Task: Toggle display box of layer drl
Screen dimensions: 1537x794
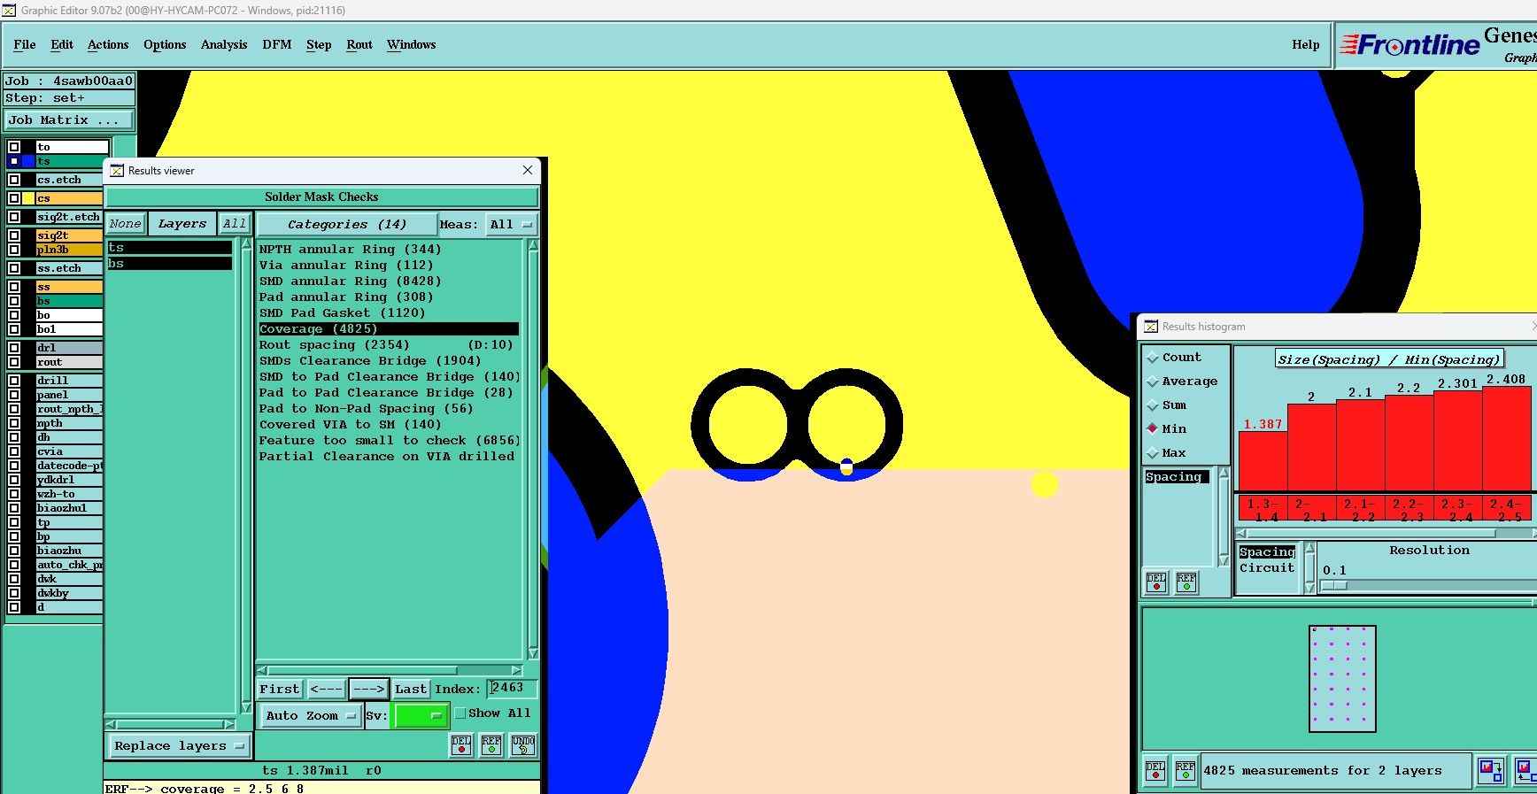Action: pyautogui.click(x=14, y=348)
